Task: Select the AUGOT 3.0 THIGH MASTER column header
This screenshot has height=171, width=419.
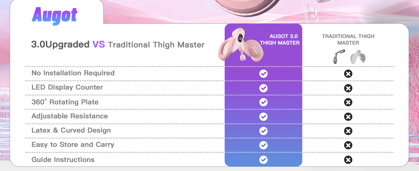Action: 280,40
